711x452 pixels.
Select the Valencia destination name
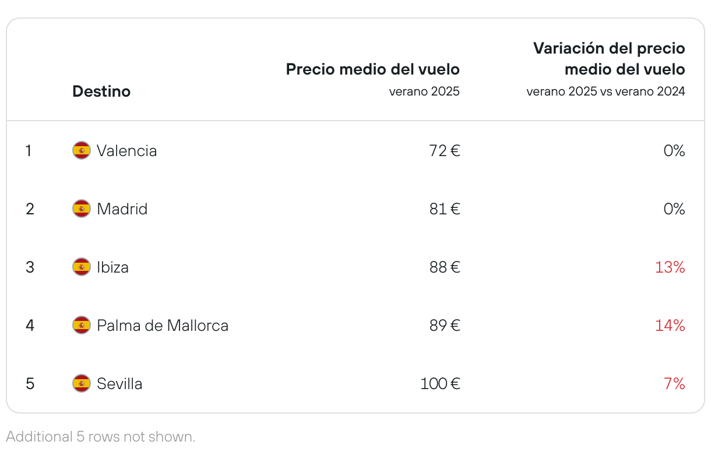pos(127,151)
